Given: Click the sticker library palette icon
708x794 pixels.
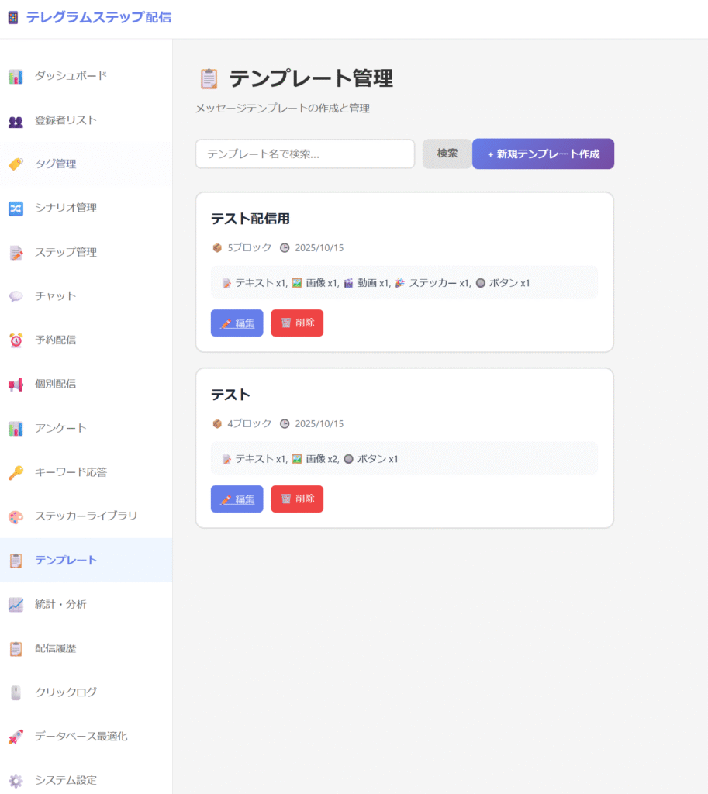Looking at the screenshot, I should click(x=16, y=516).
